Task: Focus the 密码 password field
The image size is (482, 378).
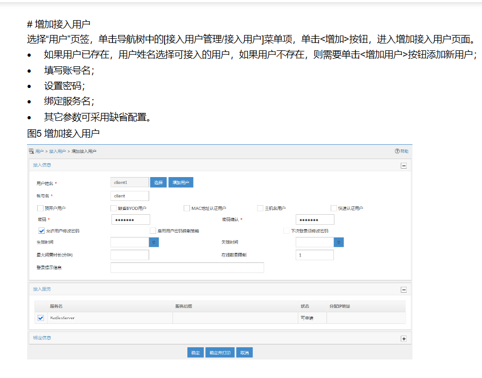Action: pos(131,219)
